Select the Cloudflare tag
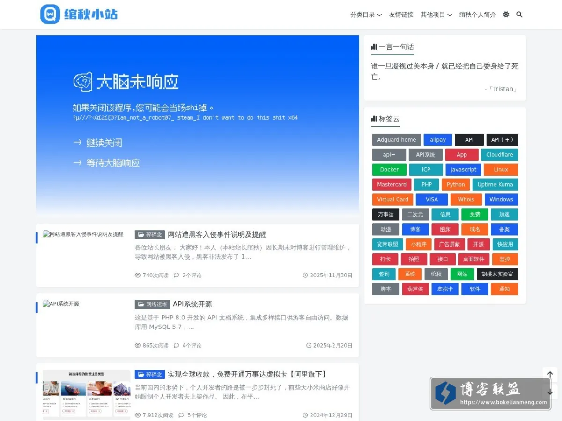Screen dimensions: 562x421 (500, 155)
